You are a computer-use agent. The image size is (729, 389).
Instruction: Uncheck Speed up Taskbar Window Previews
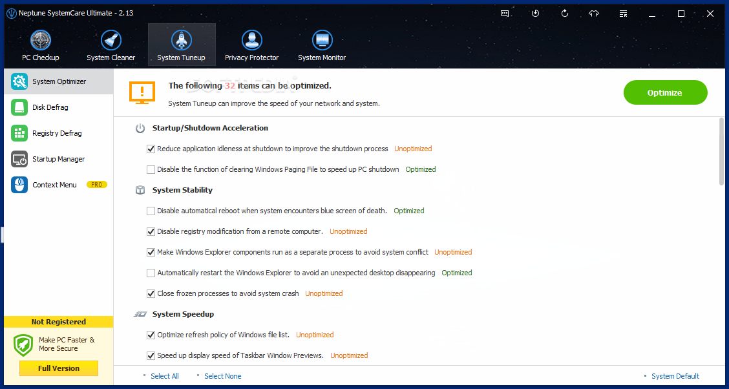[151, 355]
